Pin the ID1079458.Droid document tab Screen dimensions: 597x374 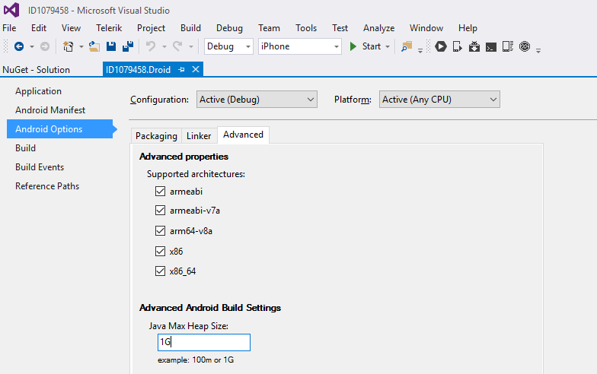coord(181,69)
